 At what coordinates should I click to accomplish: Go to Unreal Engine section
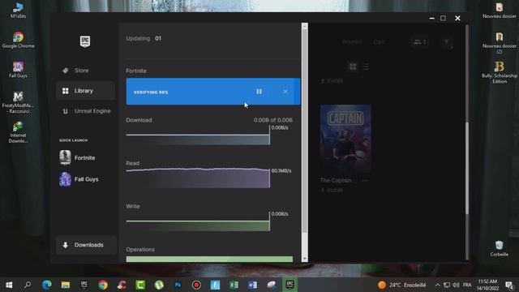[x=86, y=111]
